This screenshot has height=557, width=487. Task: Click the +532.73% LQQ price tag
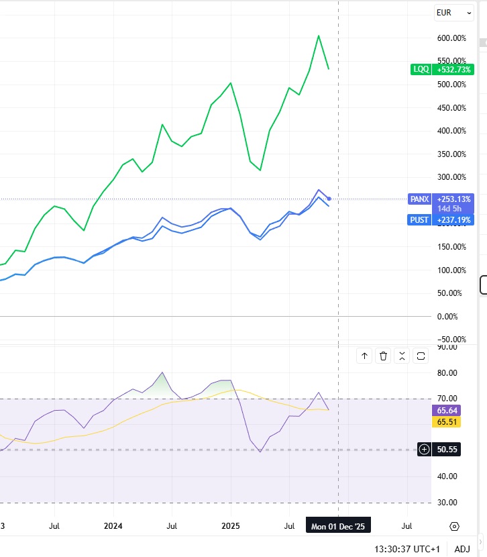pos(454,69)
